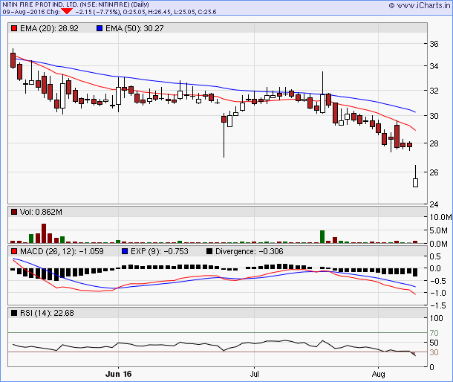
Task: Click the black RSI (14) legend swatch
Action: (14, 313)
